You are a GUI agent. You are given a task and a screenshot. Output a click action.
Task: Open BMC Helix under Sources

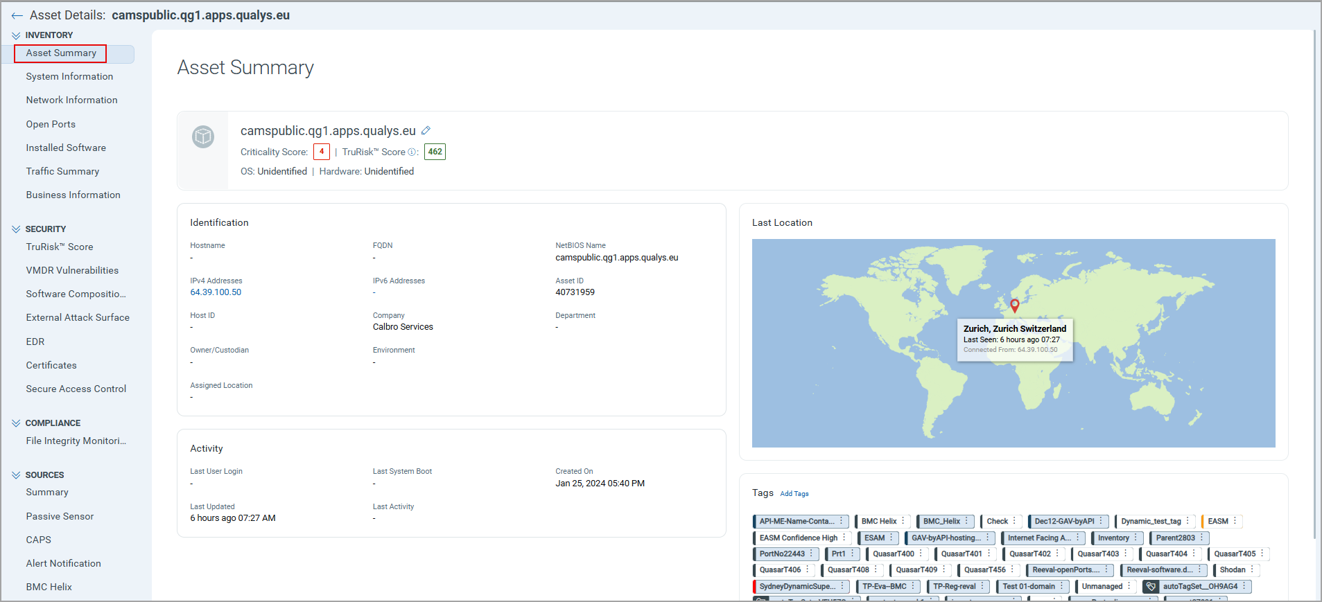(49, 587)
